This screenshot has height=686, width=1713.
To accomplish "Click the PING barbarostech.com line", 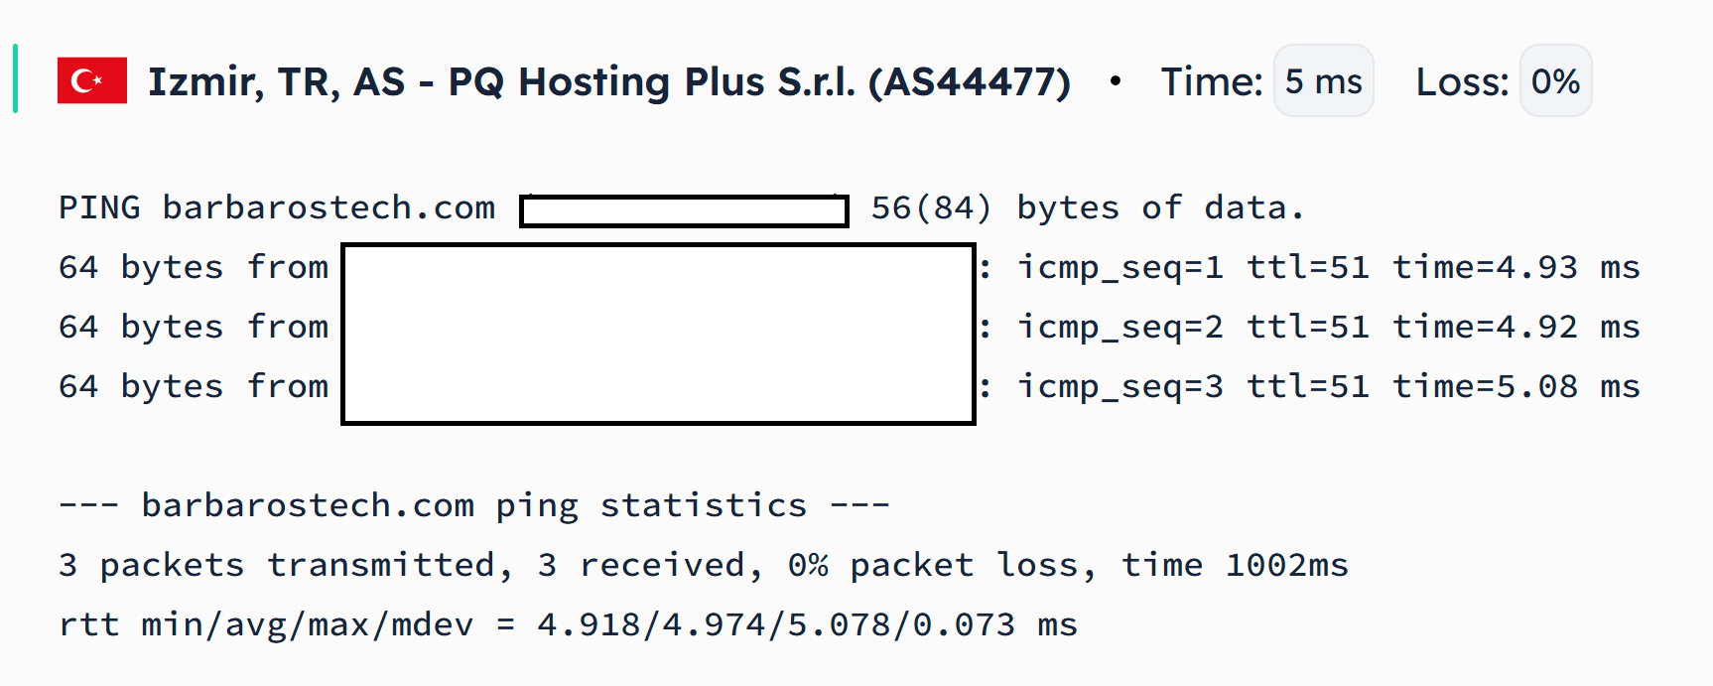I will click(682, 208).
